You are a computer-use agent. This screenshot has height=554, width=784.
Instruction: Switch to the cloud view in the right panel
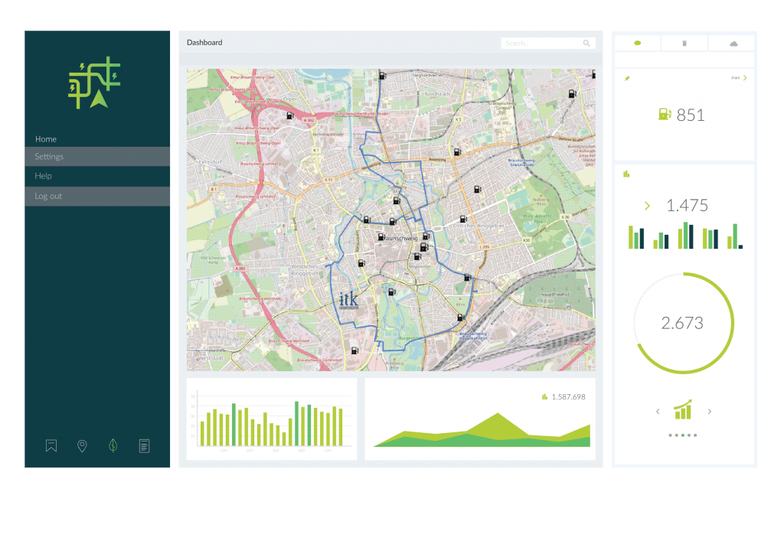733,43
